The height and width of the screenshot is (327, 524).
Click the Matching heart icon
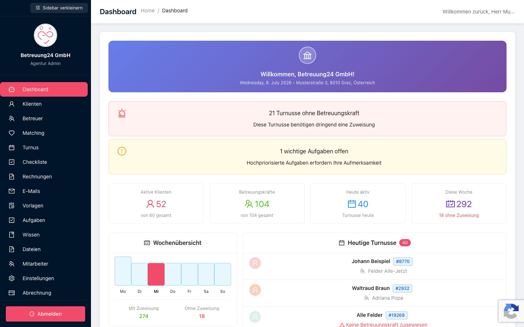tap(12, 133)
